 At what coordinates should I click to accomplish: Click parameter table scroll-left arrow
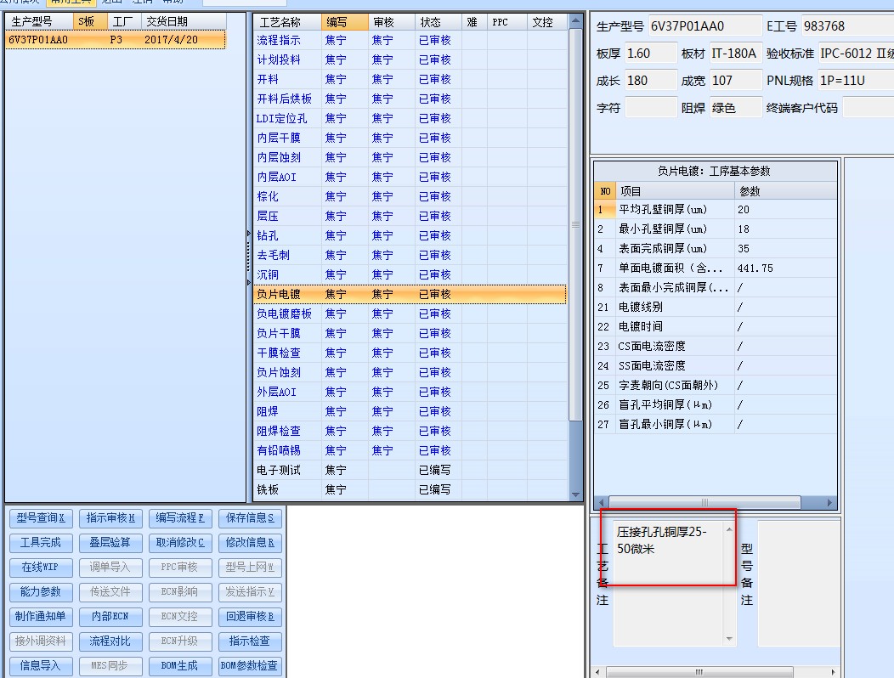point(601,502)
